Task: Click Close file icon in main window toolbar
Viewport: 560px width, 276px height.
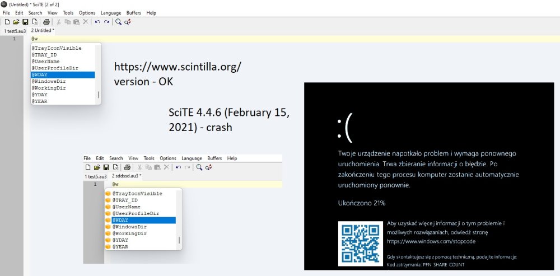Action: click(x=35, y=22)
